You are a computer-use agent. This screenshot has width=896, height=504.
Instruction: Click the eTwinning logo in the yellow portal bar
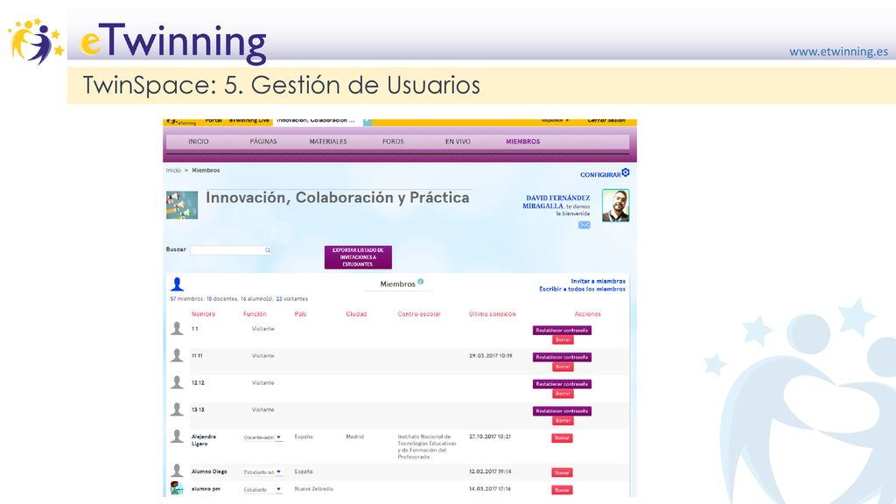point(181,122)
